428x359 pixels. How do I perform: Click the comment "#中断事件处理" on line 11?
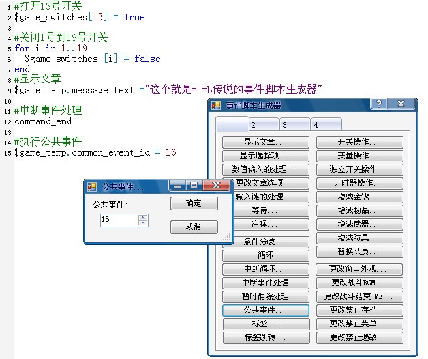click(48, 110)
